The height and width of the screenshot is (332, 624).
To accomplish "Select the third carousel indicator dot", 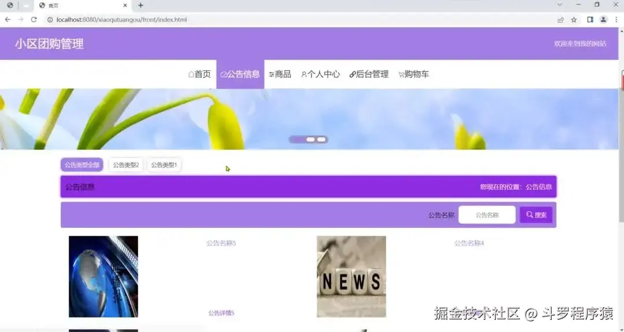I will tap(321, 139).
